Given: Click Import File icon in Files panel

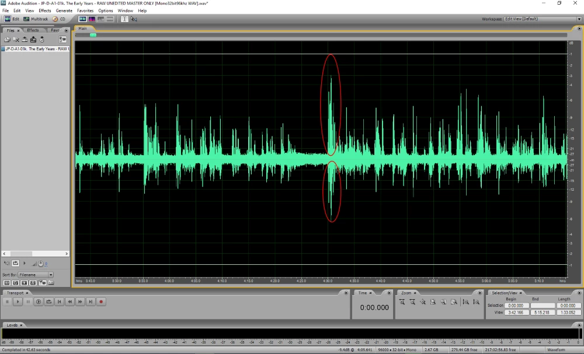Looking at the screenshot, I should pos(7,40).
